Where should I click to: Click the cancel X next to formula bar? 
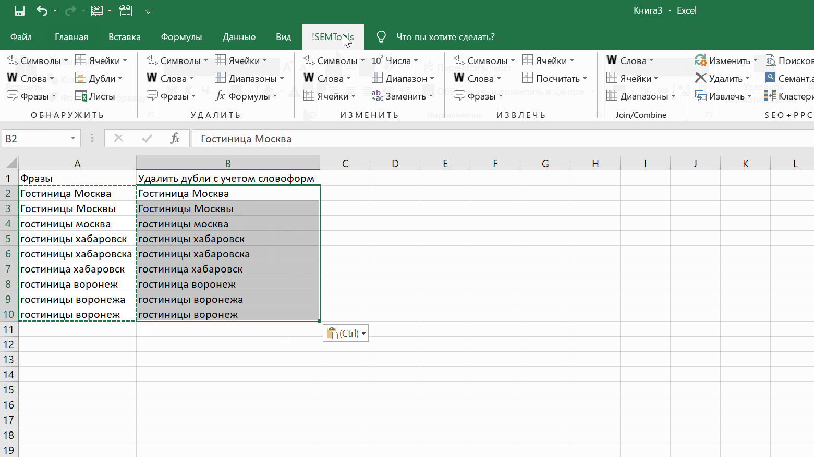[x=118, y=139]
